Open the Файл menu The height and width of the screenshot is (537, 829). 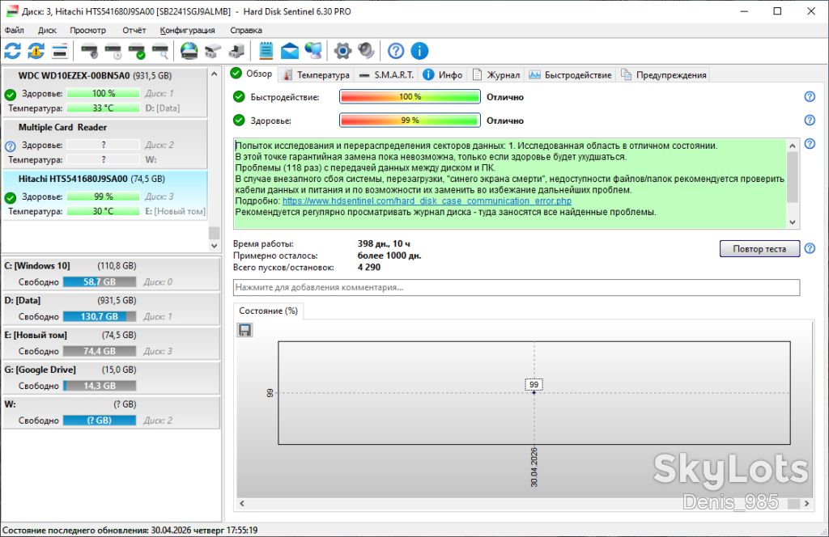coord(15,30)
